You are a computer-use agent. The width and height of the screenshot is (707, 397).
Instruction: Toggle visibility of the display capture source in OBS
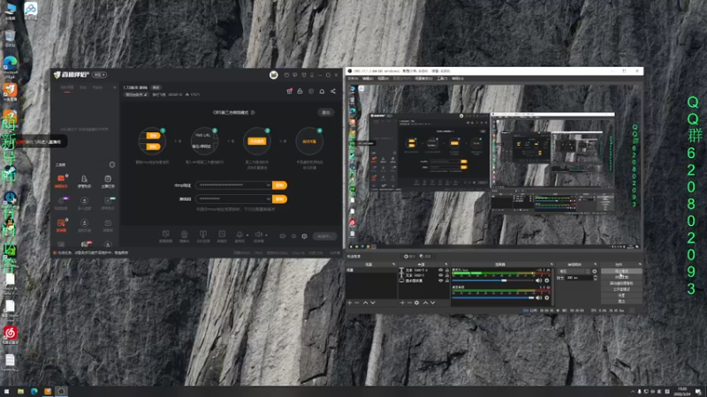click(x=440, y=281)
